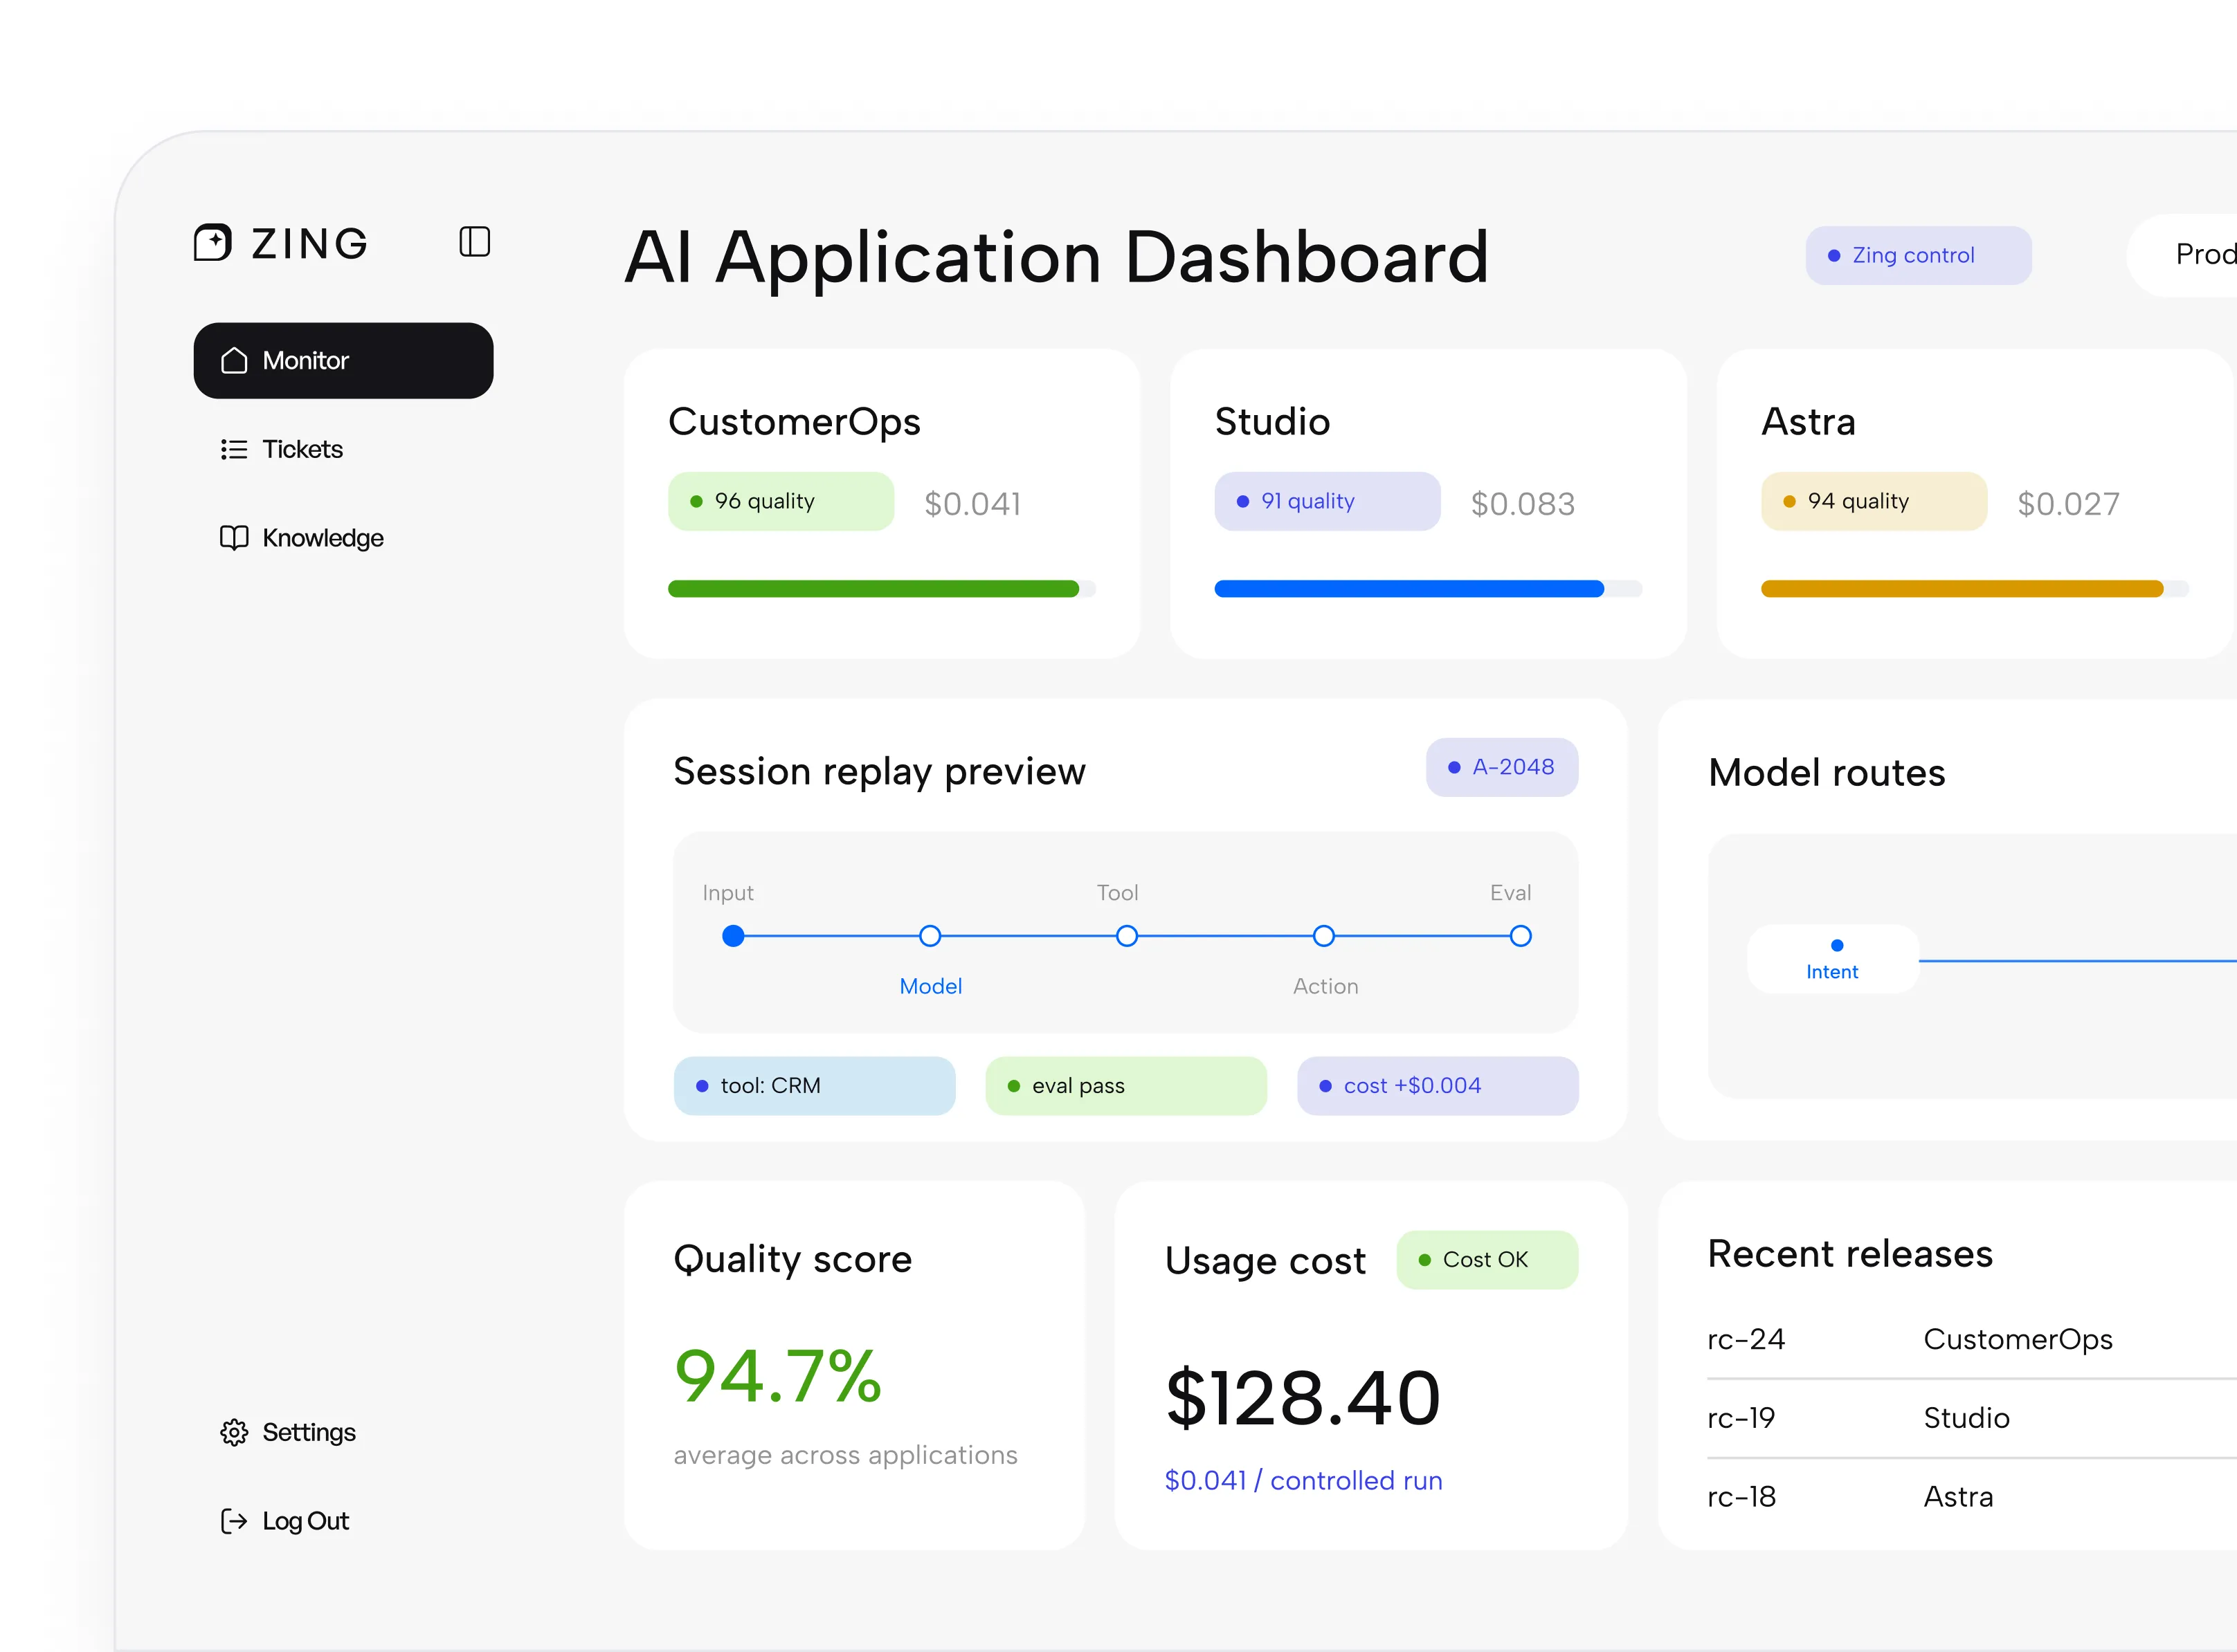Click the partially visible Prod button
The width and height of the screenshot is (2237, 1652).
click(2182, 255)
